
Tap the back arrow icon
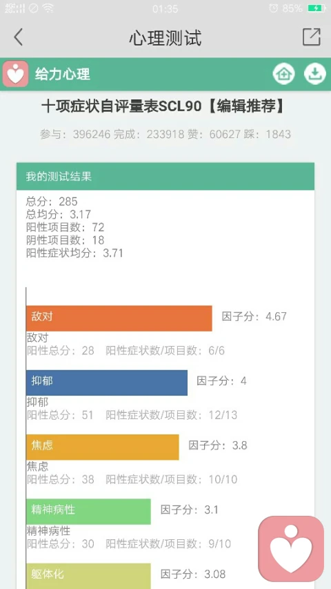18,37
